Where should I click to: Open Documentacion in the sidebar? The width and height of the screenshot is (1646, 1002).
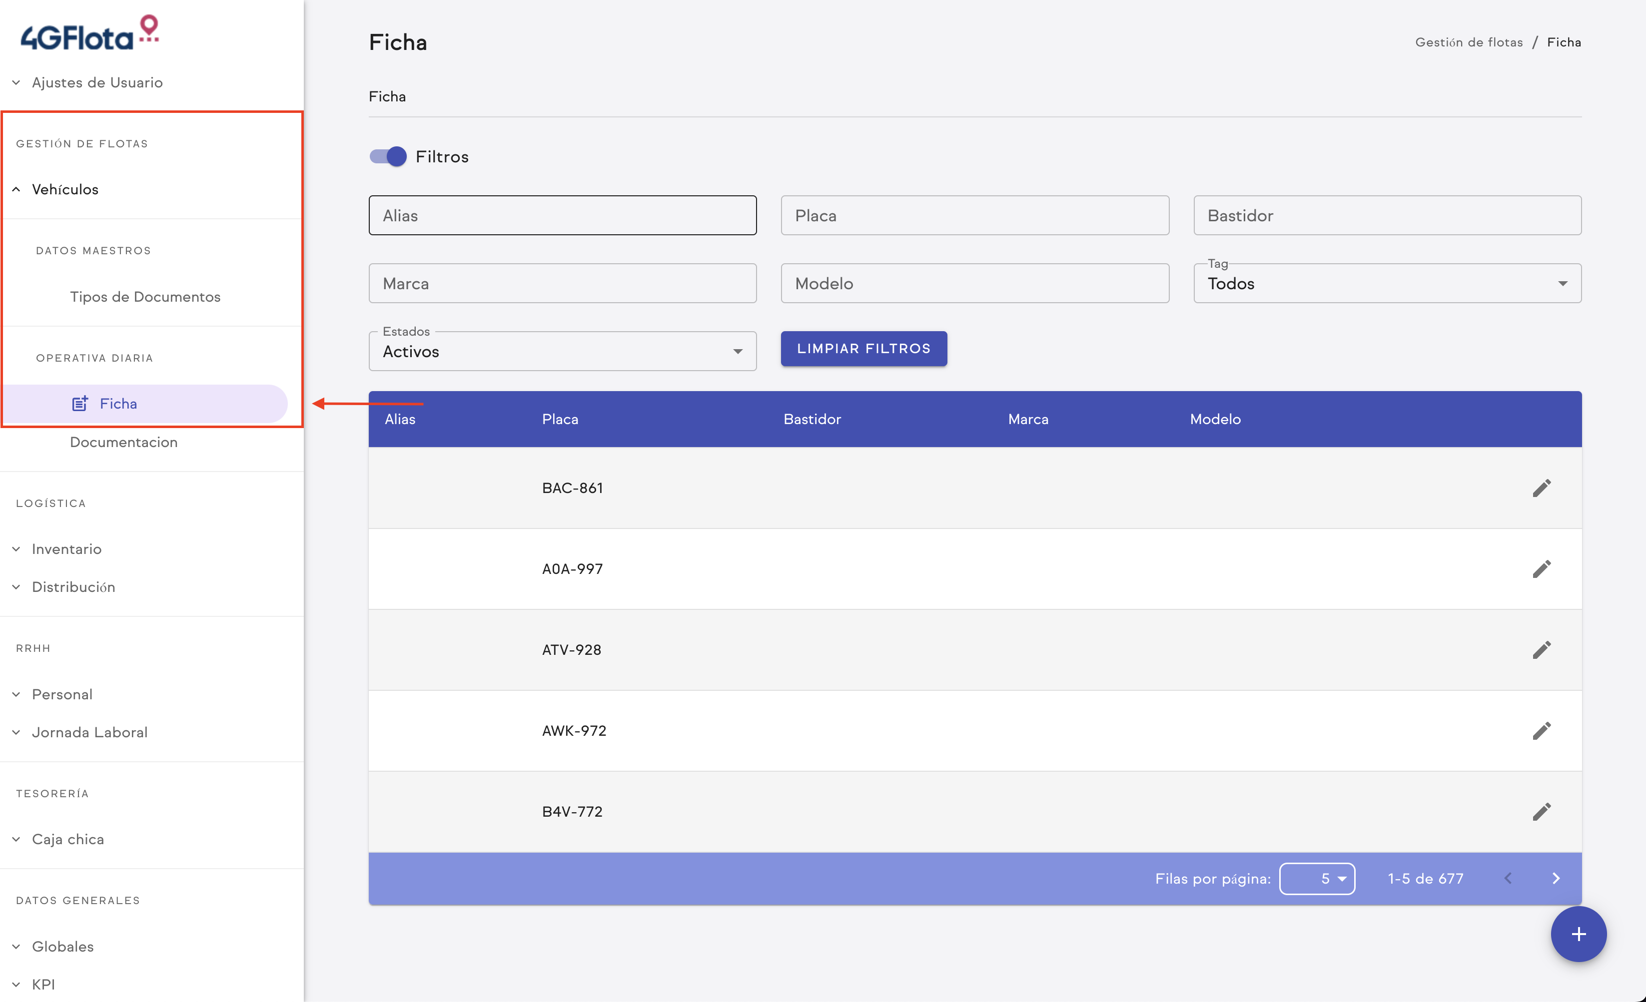coord(123,442)
